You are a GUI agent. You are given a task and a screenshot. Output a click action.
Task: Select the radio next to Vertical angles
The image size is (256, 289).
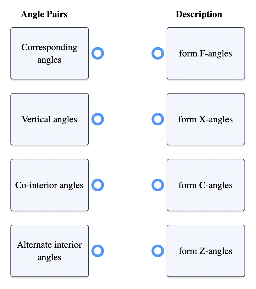97,119
